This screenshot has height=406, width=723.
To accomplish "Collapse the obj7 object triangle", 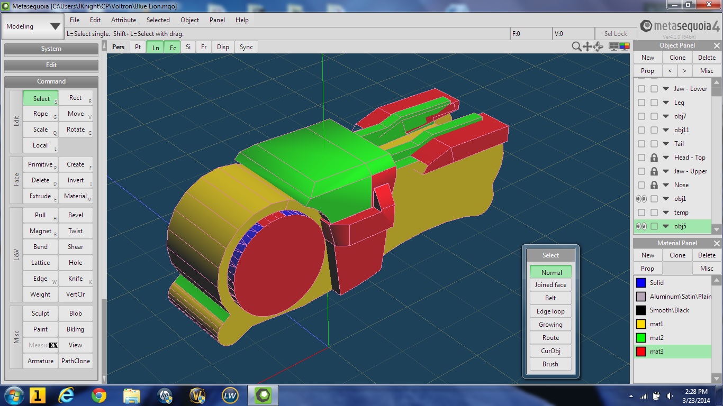I will click(x=666, y=116).
